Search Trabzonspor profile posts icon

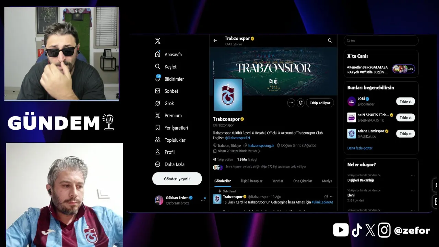(x=330, y=40)
